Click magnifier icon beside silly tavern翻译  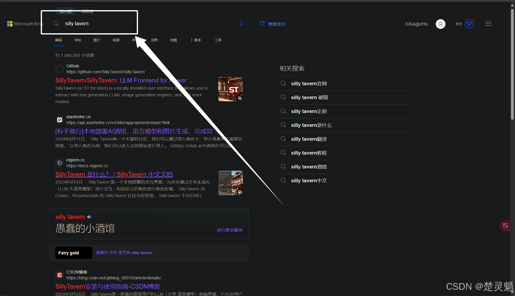[283, 139]
